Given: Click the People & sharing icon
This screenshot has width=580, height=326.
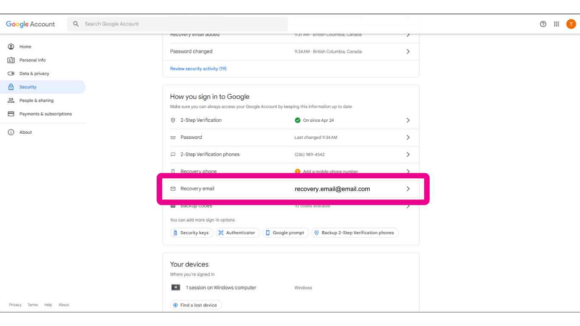Looking at the screenshot, I should [x=11, y=101].
